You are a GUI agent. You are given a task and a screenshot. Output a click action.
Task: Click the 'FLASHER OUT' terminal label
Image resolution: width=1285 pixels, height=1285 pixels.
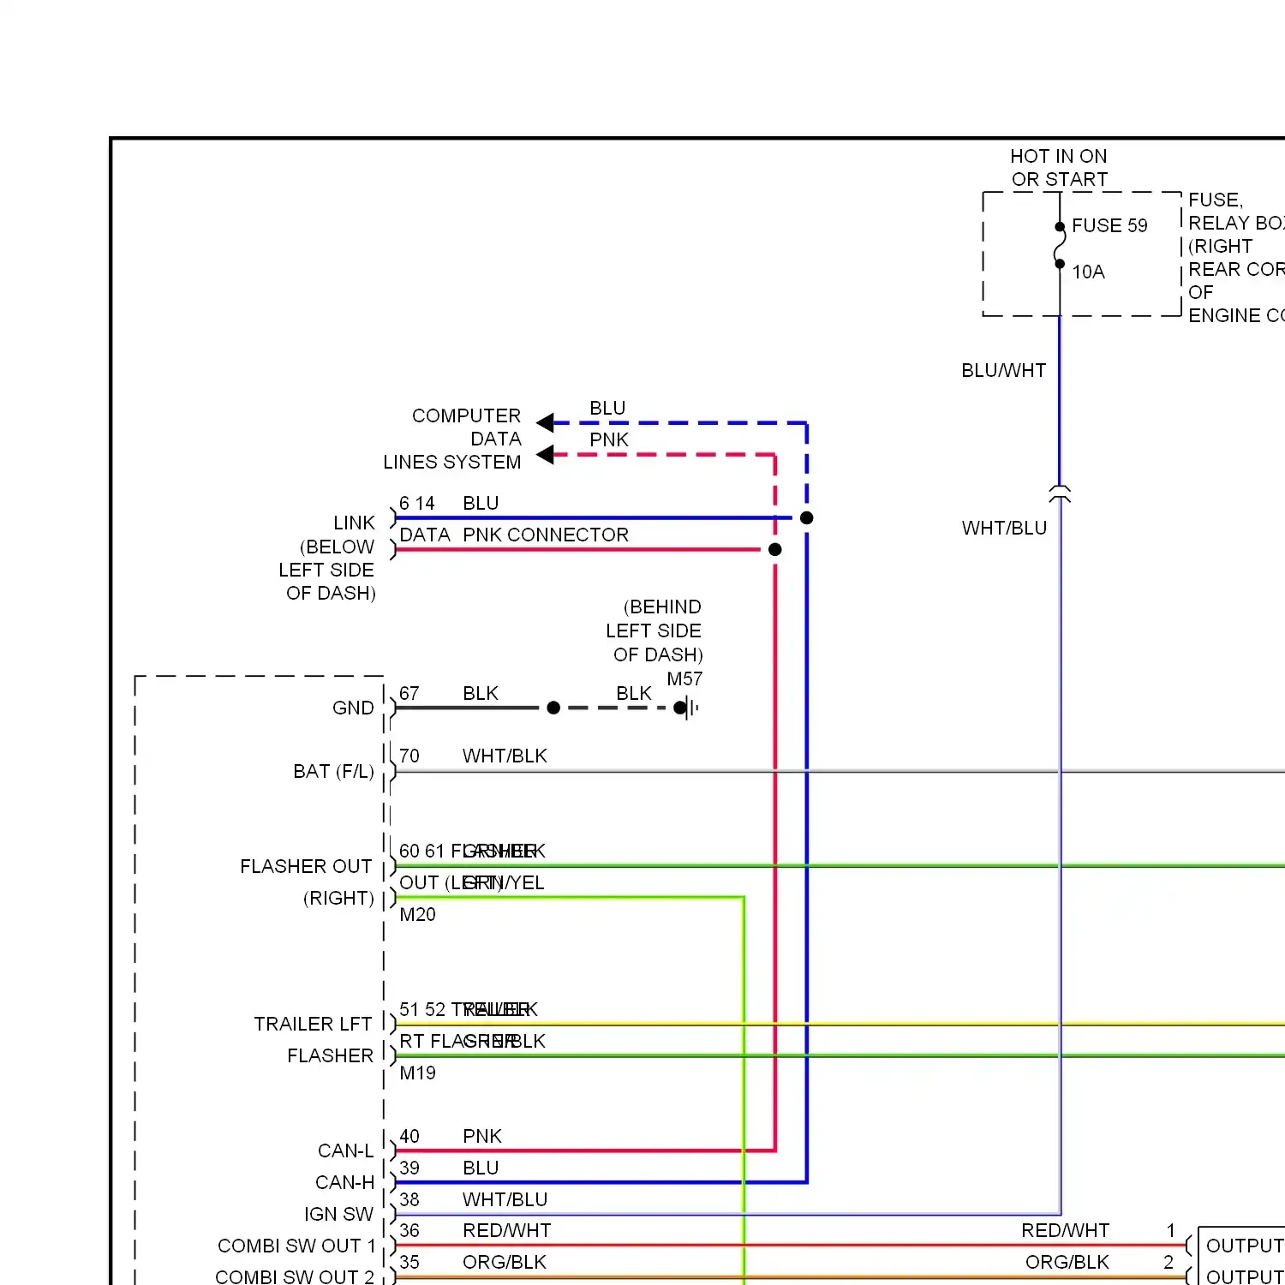(306, 866)
